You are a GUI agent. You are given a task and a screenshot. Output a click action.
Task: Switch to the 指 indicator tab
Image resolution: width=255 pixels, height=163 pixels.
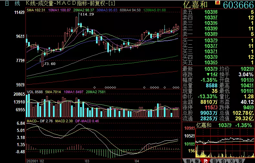coord(214,161)
